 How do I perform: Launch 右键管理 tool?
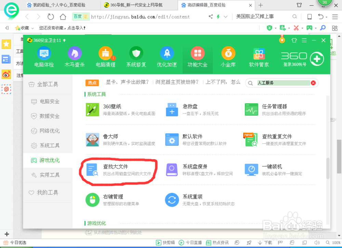(112, 200)
